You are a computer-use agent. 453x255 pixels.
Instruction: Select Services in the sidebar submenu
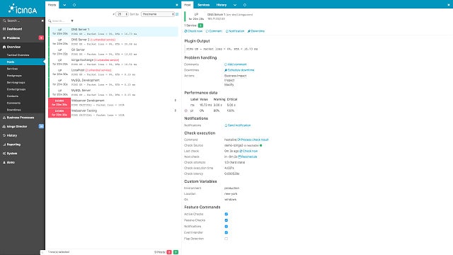coord(12,69)
